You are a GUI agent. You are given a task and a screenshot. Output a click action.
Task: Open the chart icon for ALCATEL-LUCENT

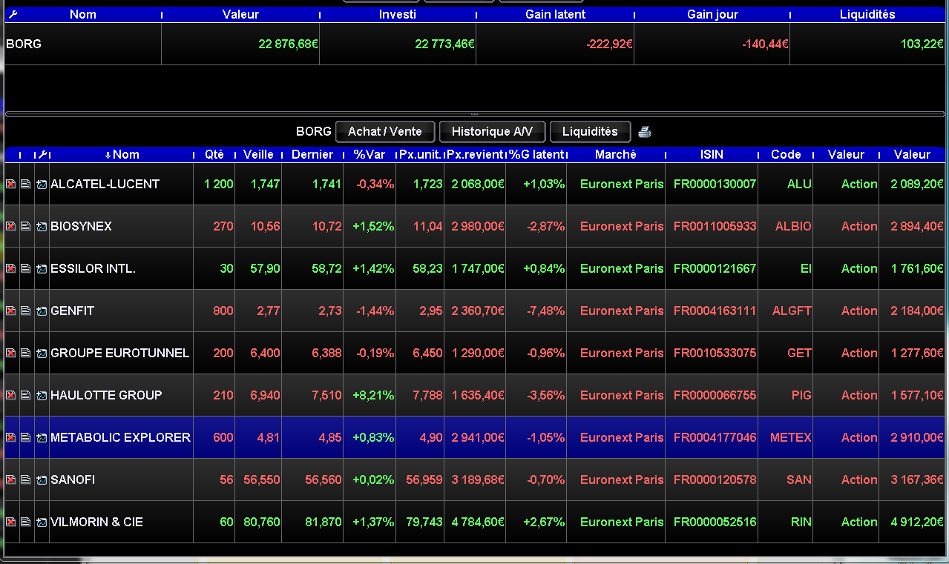[42, 184]
